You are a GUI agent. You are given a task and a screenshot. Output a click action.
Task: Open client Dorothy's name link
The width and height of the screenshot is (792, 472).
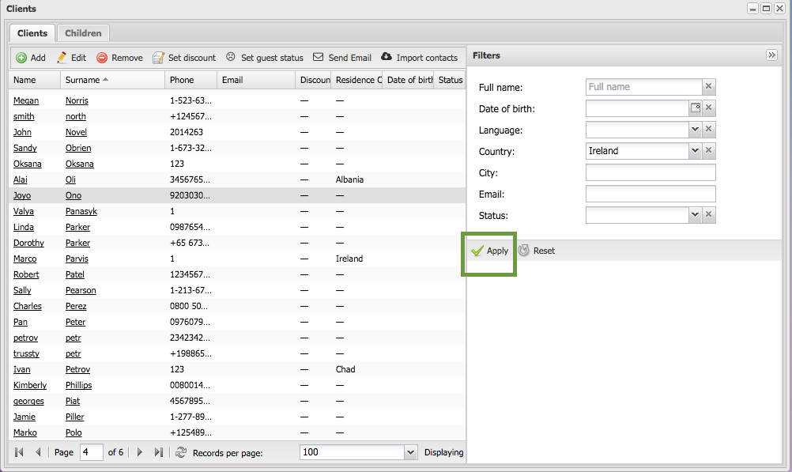[28, 243]
